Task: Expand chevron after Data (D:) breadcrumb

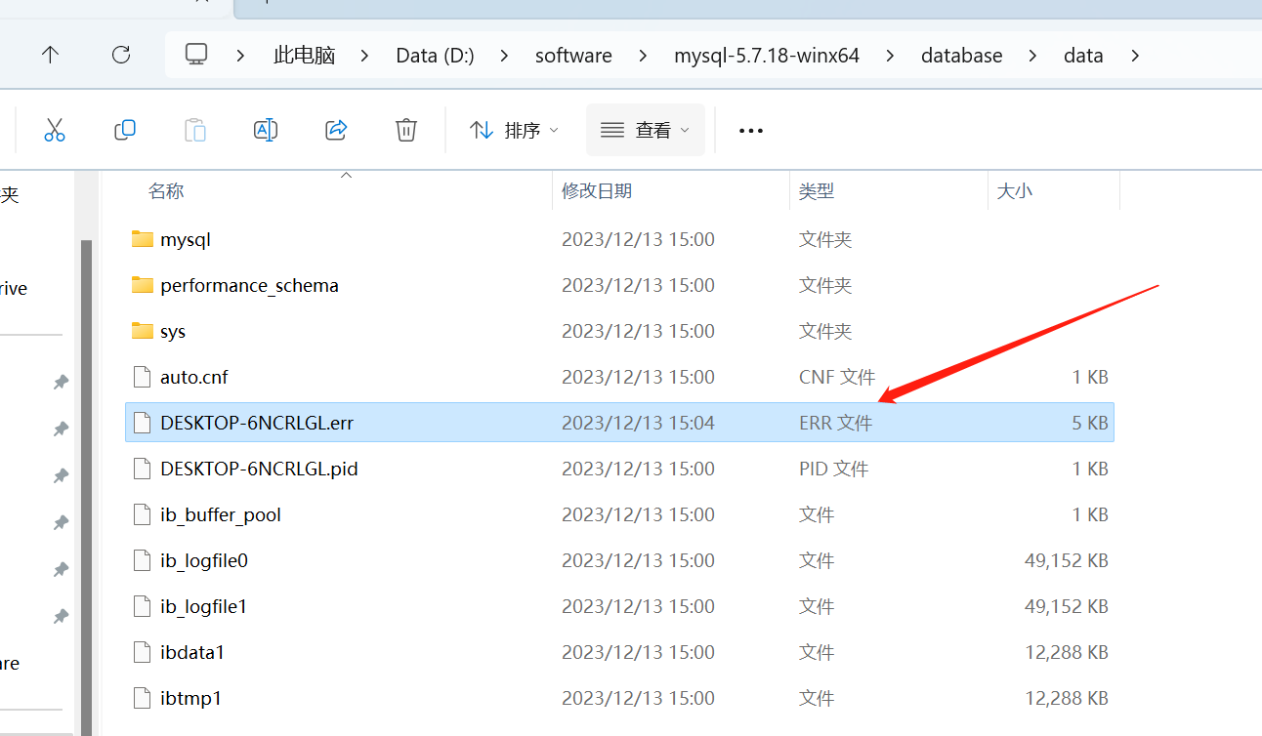Action: (504, 56)
